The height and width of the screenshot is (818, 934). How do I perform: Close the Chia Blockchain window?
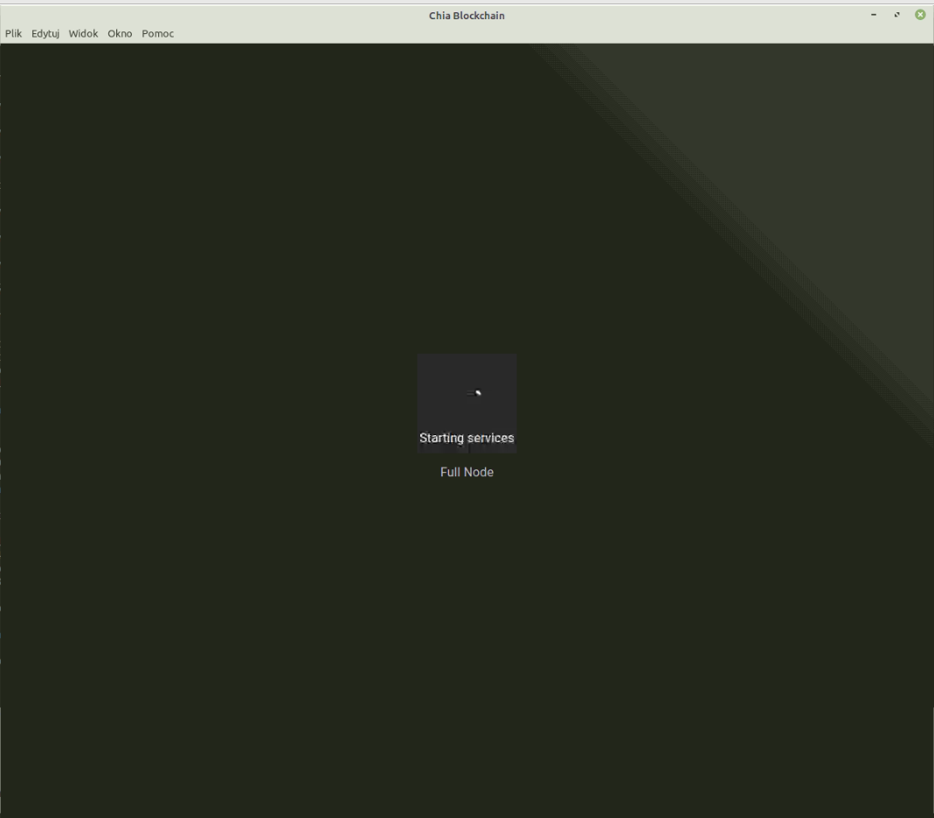point(920,15)
